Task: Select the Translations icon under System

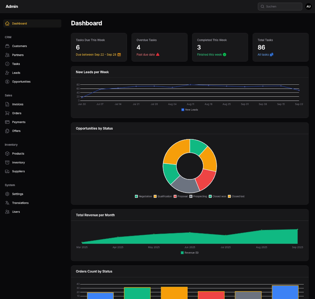Action: 7,203
